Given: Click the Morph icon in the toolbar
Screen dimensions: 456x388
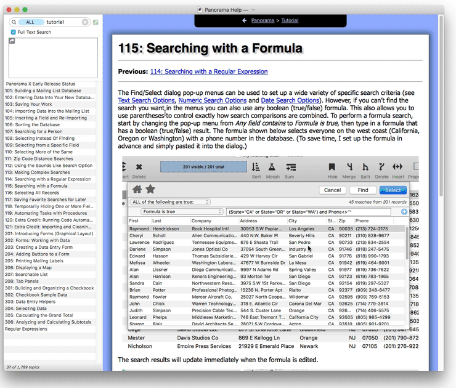Looking at the screenshot, I should [x=272, y=167].
